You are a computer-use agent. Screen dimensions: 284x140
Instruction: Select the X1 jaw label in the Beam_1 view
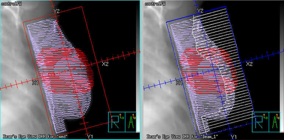(x=179, y=83)
